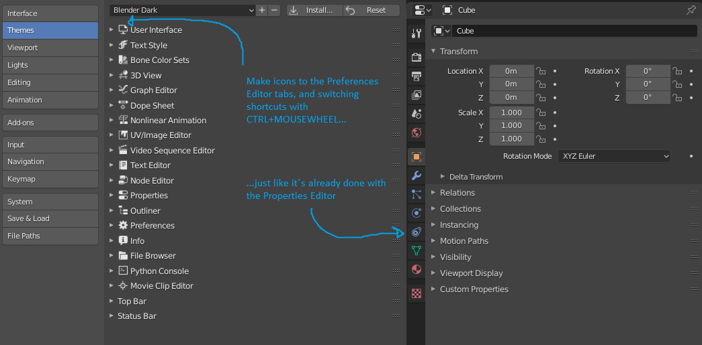The width and height of the screenshot is (702, 345).
Task: Click the Rotation Y value field
Action: (648, 84)
